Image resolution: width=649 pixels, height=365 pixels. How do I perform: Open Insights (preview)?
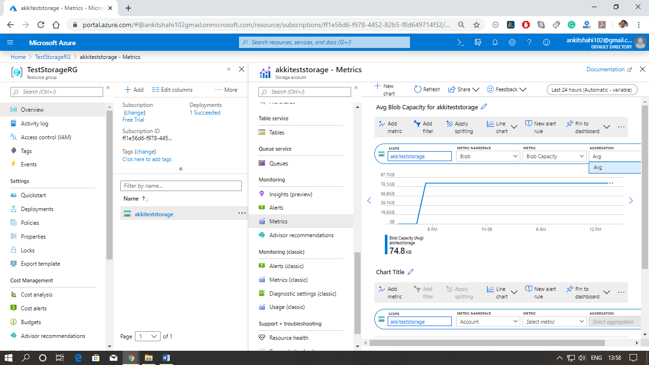click(x=291, y=194)
